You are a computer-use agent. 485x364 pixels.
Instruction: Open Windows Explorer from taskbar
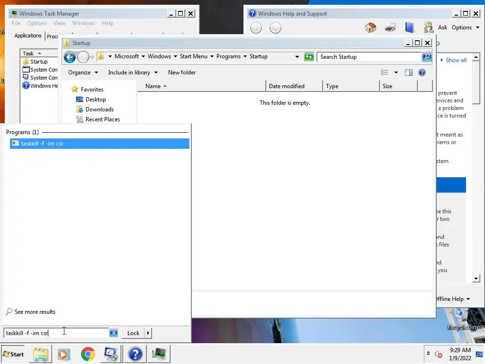(41, 354)
